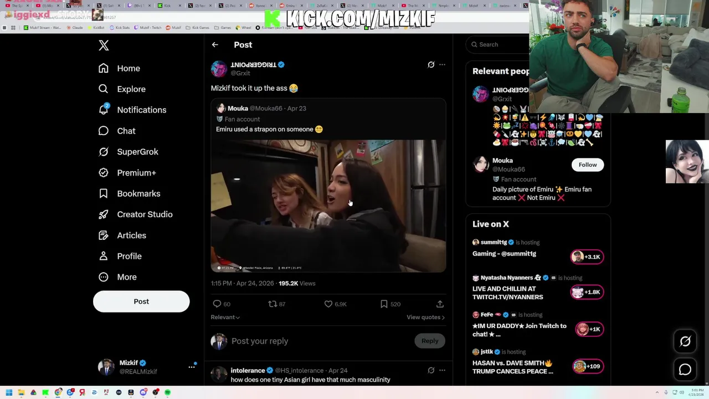Open three-dot menu on intolerance's reply
Screen dimensions: 709x399
[442, 370]
